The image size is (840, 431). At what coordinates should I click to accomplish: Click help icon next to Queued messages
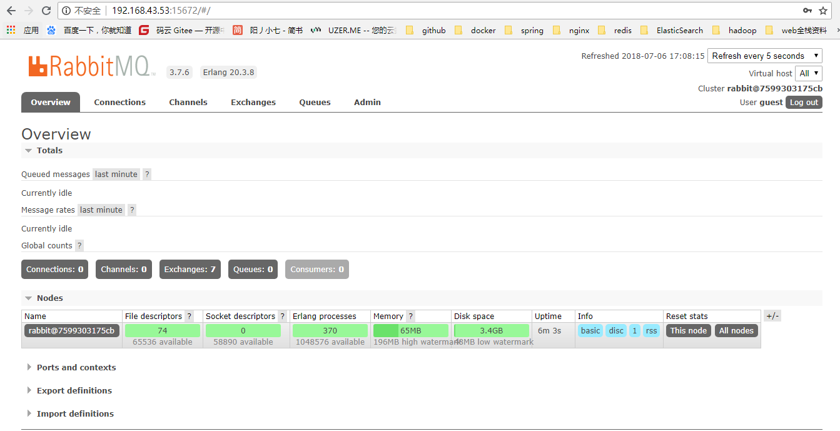(x=147, y=175)
